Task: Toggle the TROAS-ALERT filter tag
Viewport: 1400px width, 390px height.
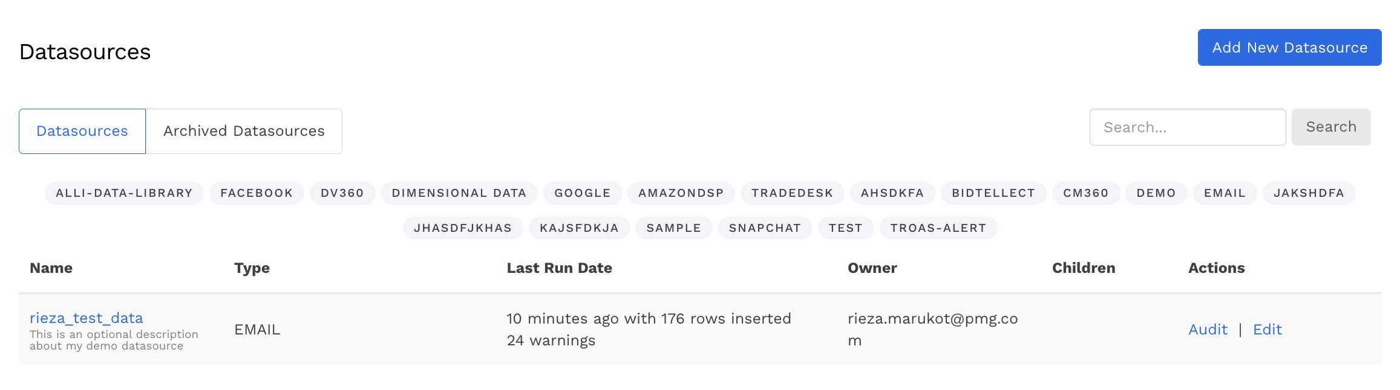Action: click(x=938, y=228)
